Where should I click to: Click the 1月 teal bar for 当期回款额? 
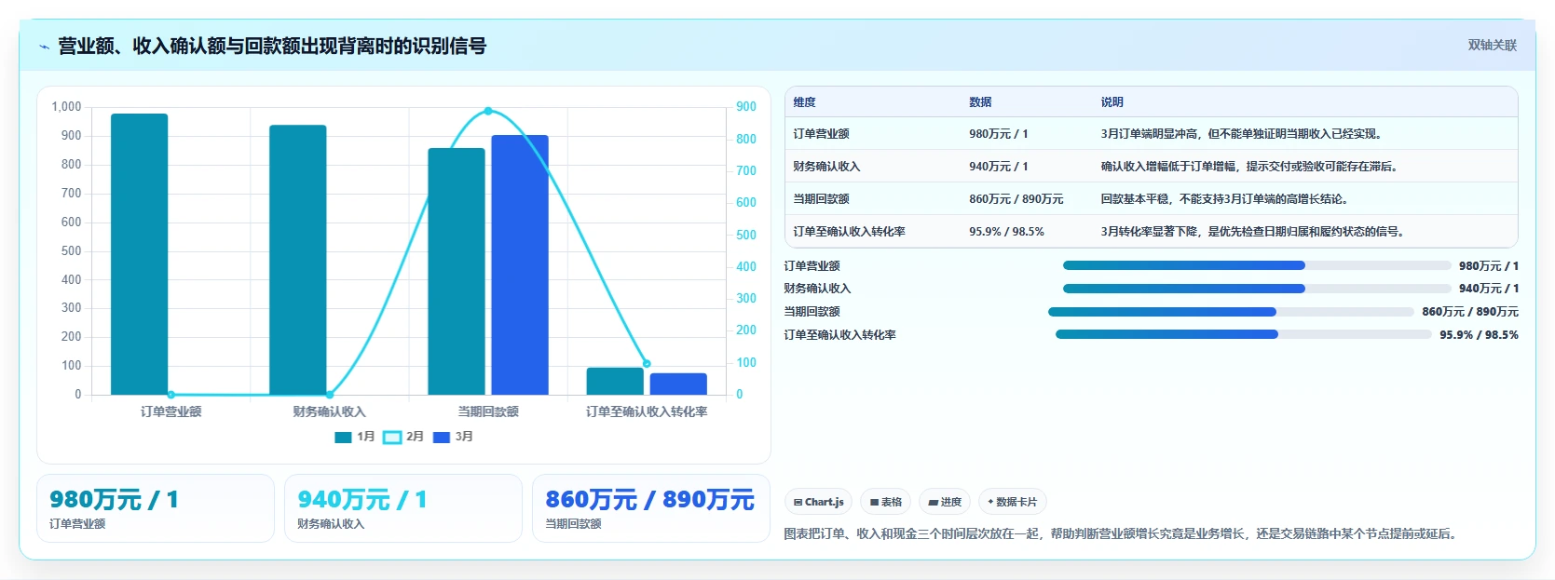457,271
